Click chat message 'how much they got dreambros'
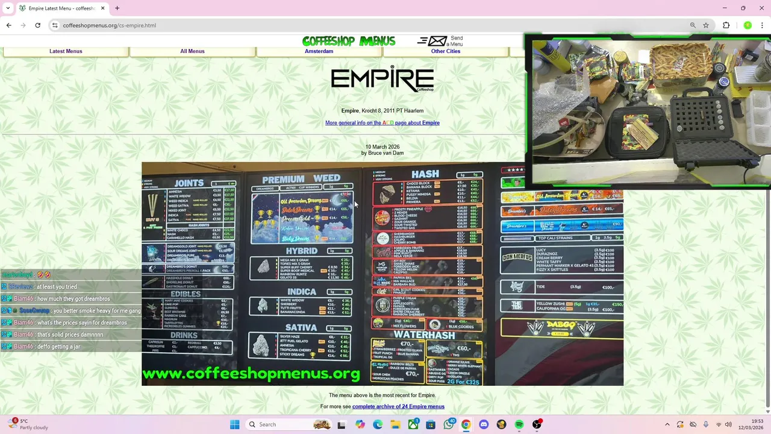The height and width of the screenshot is (434, 771). point(73,299)
